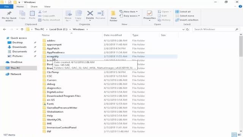Open the recent locations dropdown

pyautogui.click(x=17, y=29)
